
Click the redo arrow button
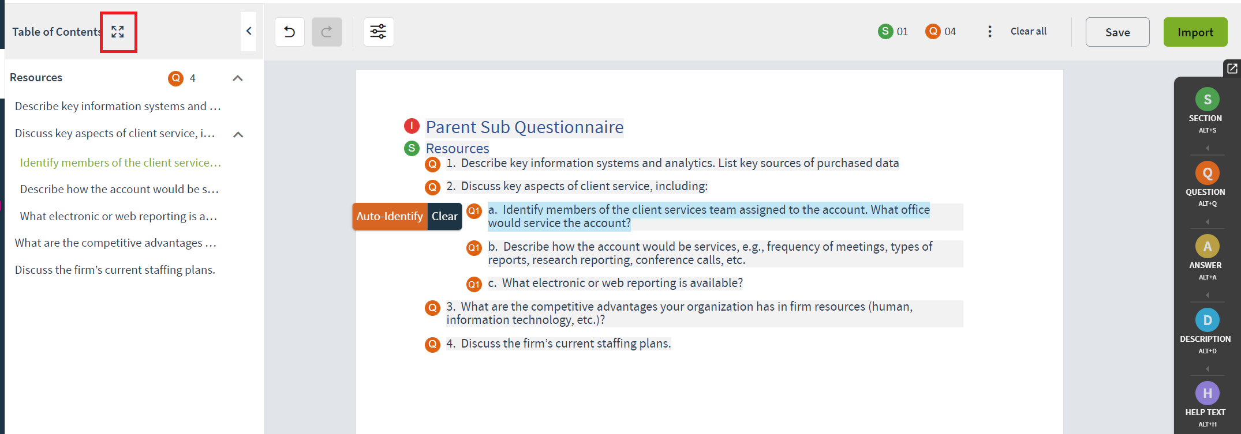(x=327, y=32)
